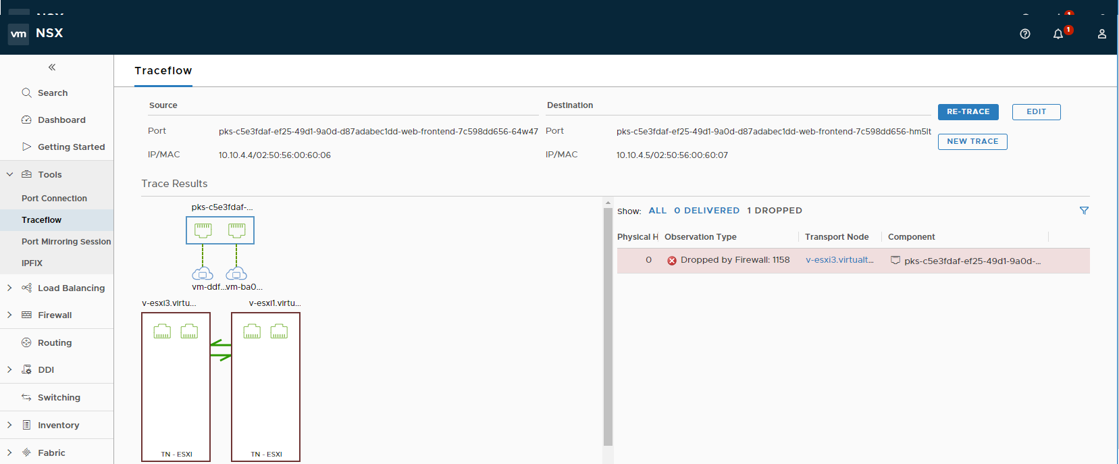Collapse the sidebar with double chevron
1119x464 pixels.
click(x=52, y=67)
